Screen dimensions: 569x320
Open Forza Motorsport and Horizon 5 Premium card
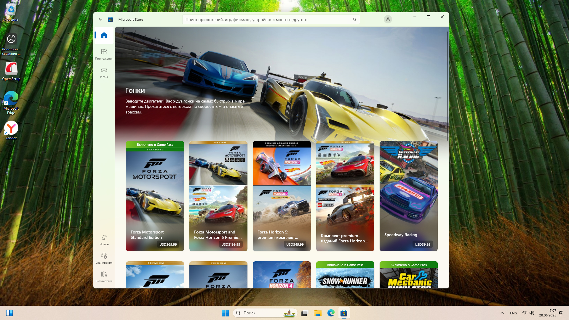[218, 193]
